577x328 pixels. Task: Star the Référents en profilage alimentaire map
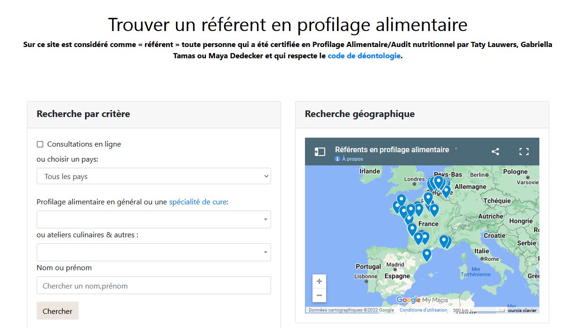[x=456, y=149]
